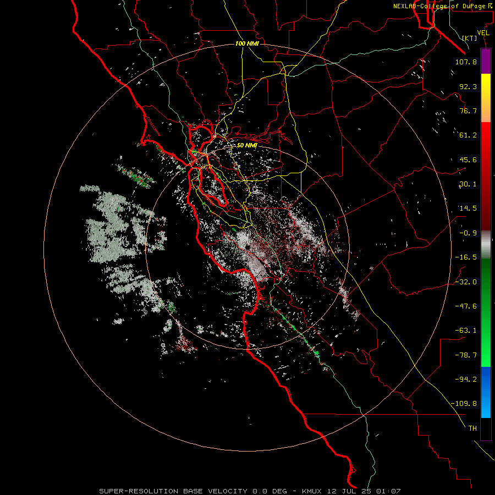Select the -16.5 scale value
Screen dimensions: 495x495
point(466,257)
